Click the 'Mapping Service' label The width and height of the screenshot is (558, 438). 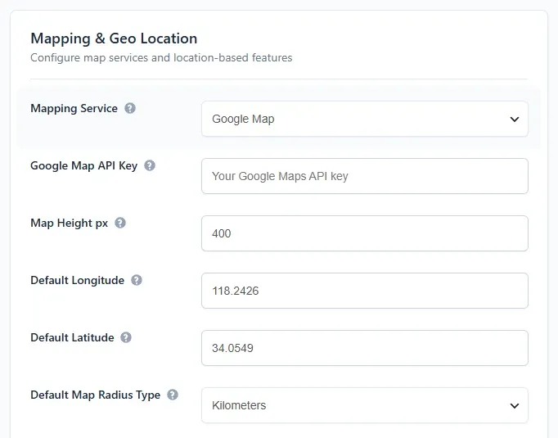point(74,108)
